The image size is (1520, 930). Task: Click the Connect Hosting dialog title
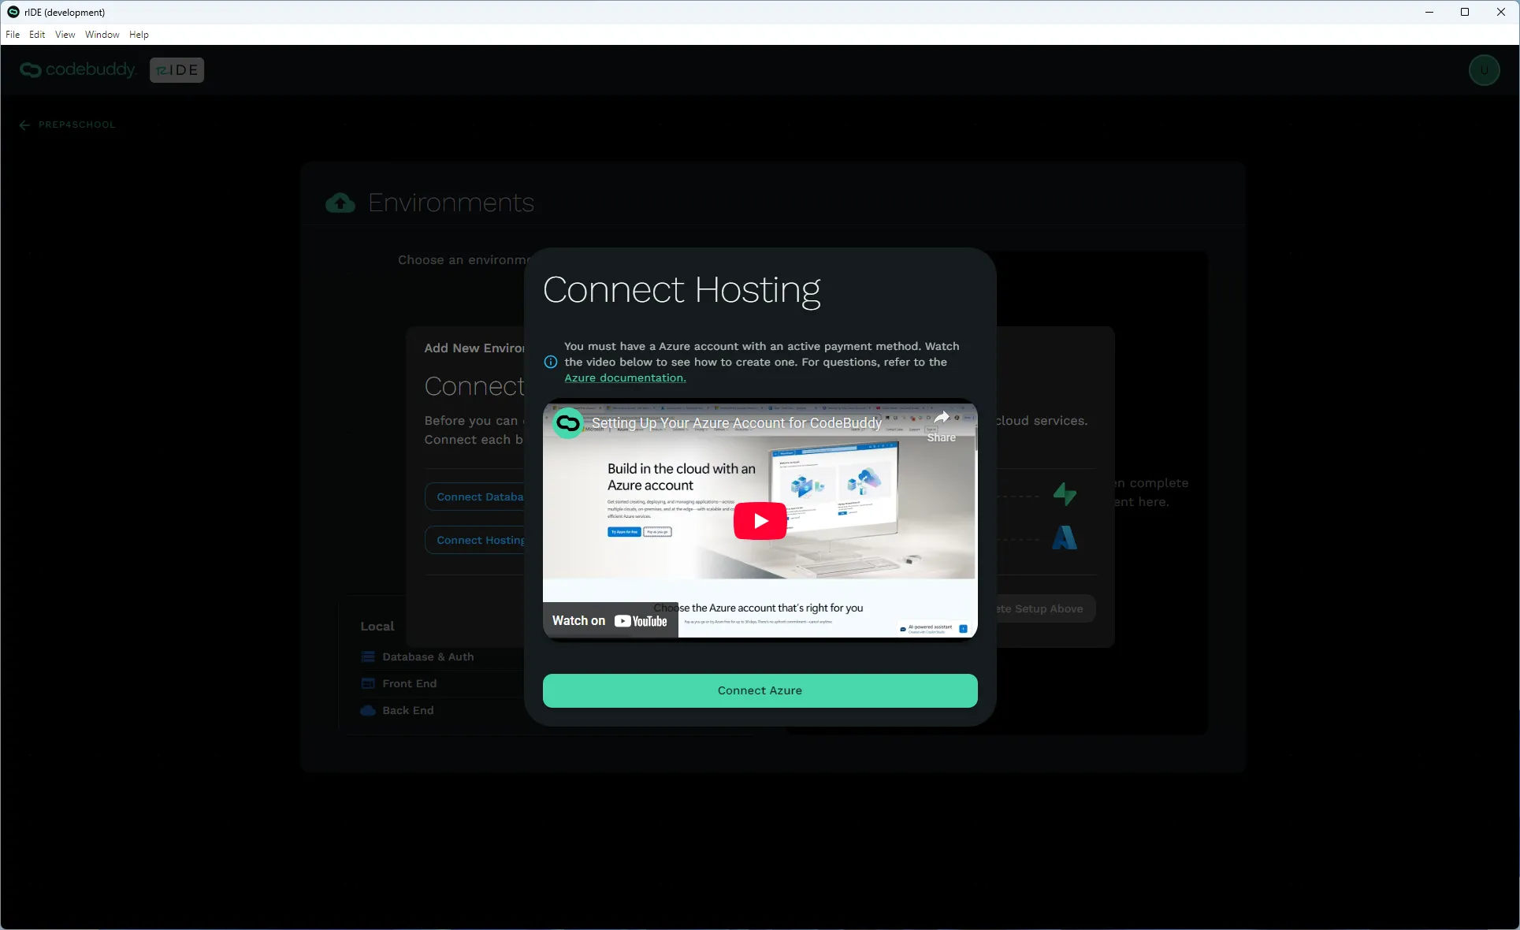pyautogui.click(x=682, y=291)
